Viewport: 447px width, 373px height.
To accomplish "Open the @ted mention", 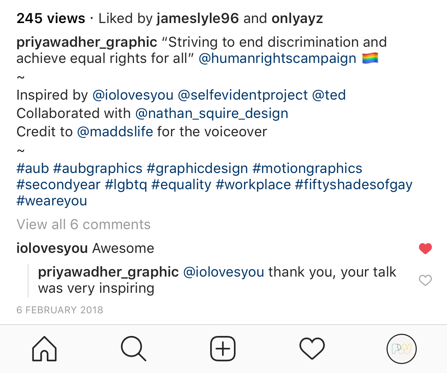I will point(329,95).
